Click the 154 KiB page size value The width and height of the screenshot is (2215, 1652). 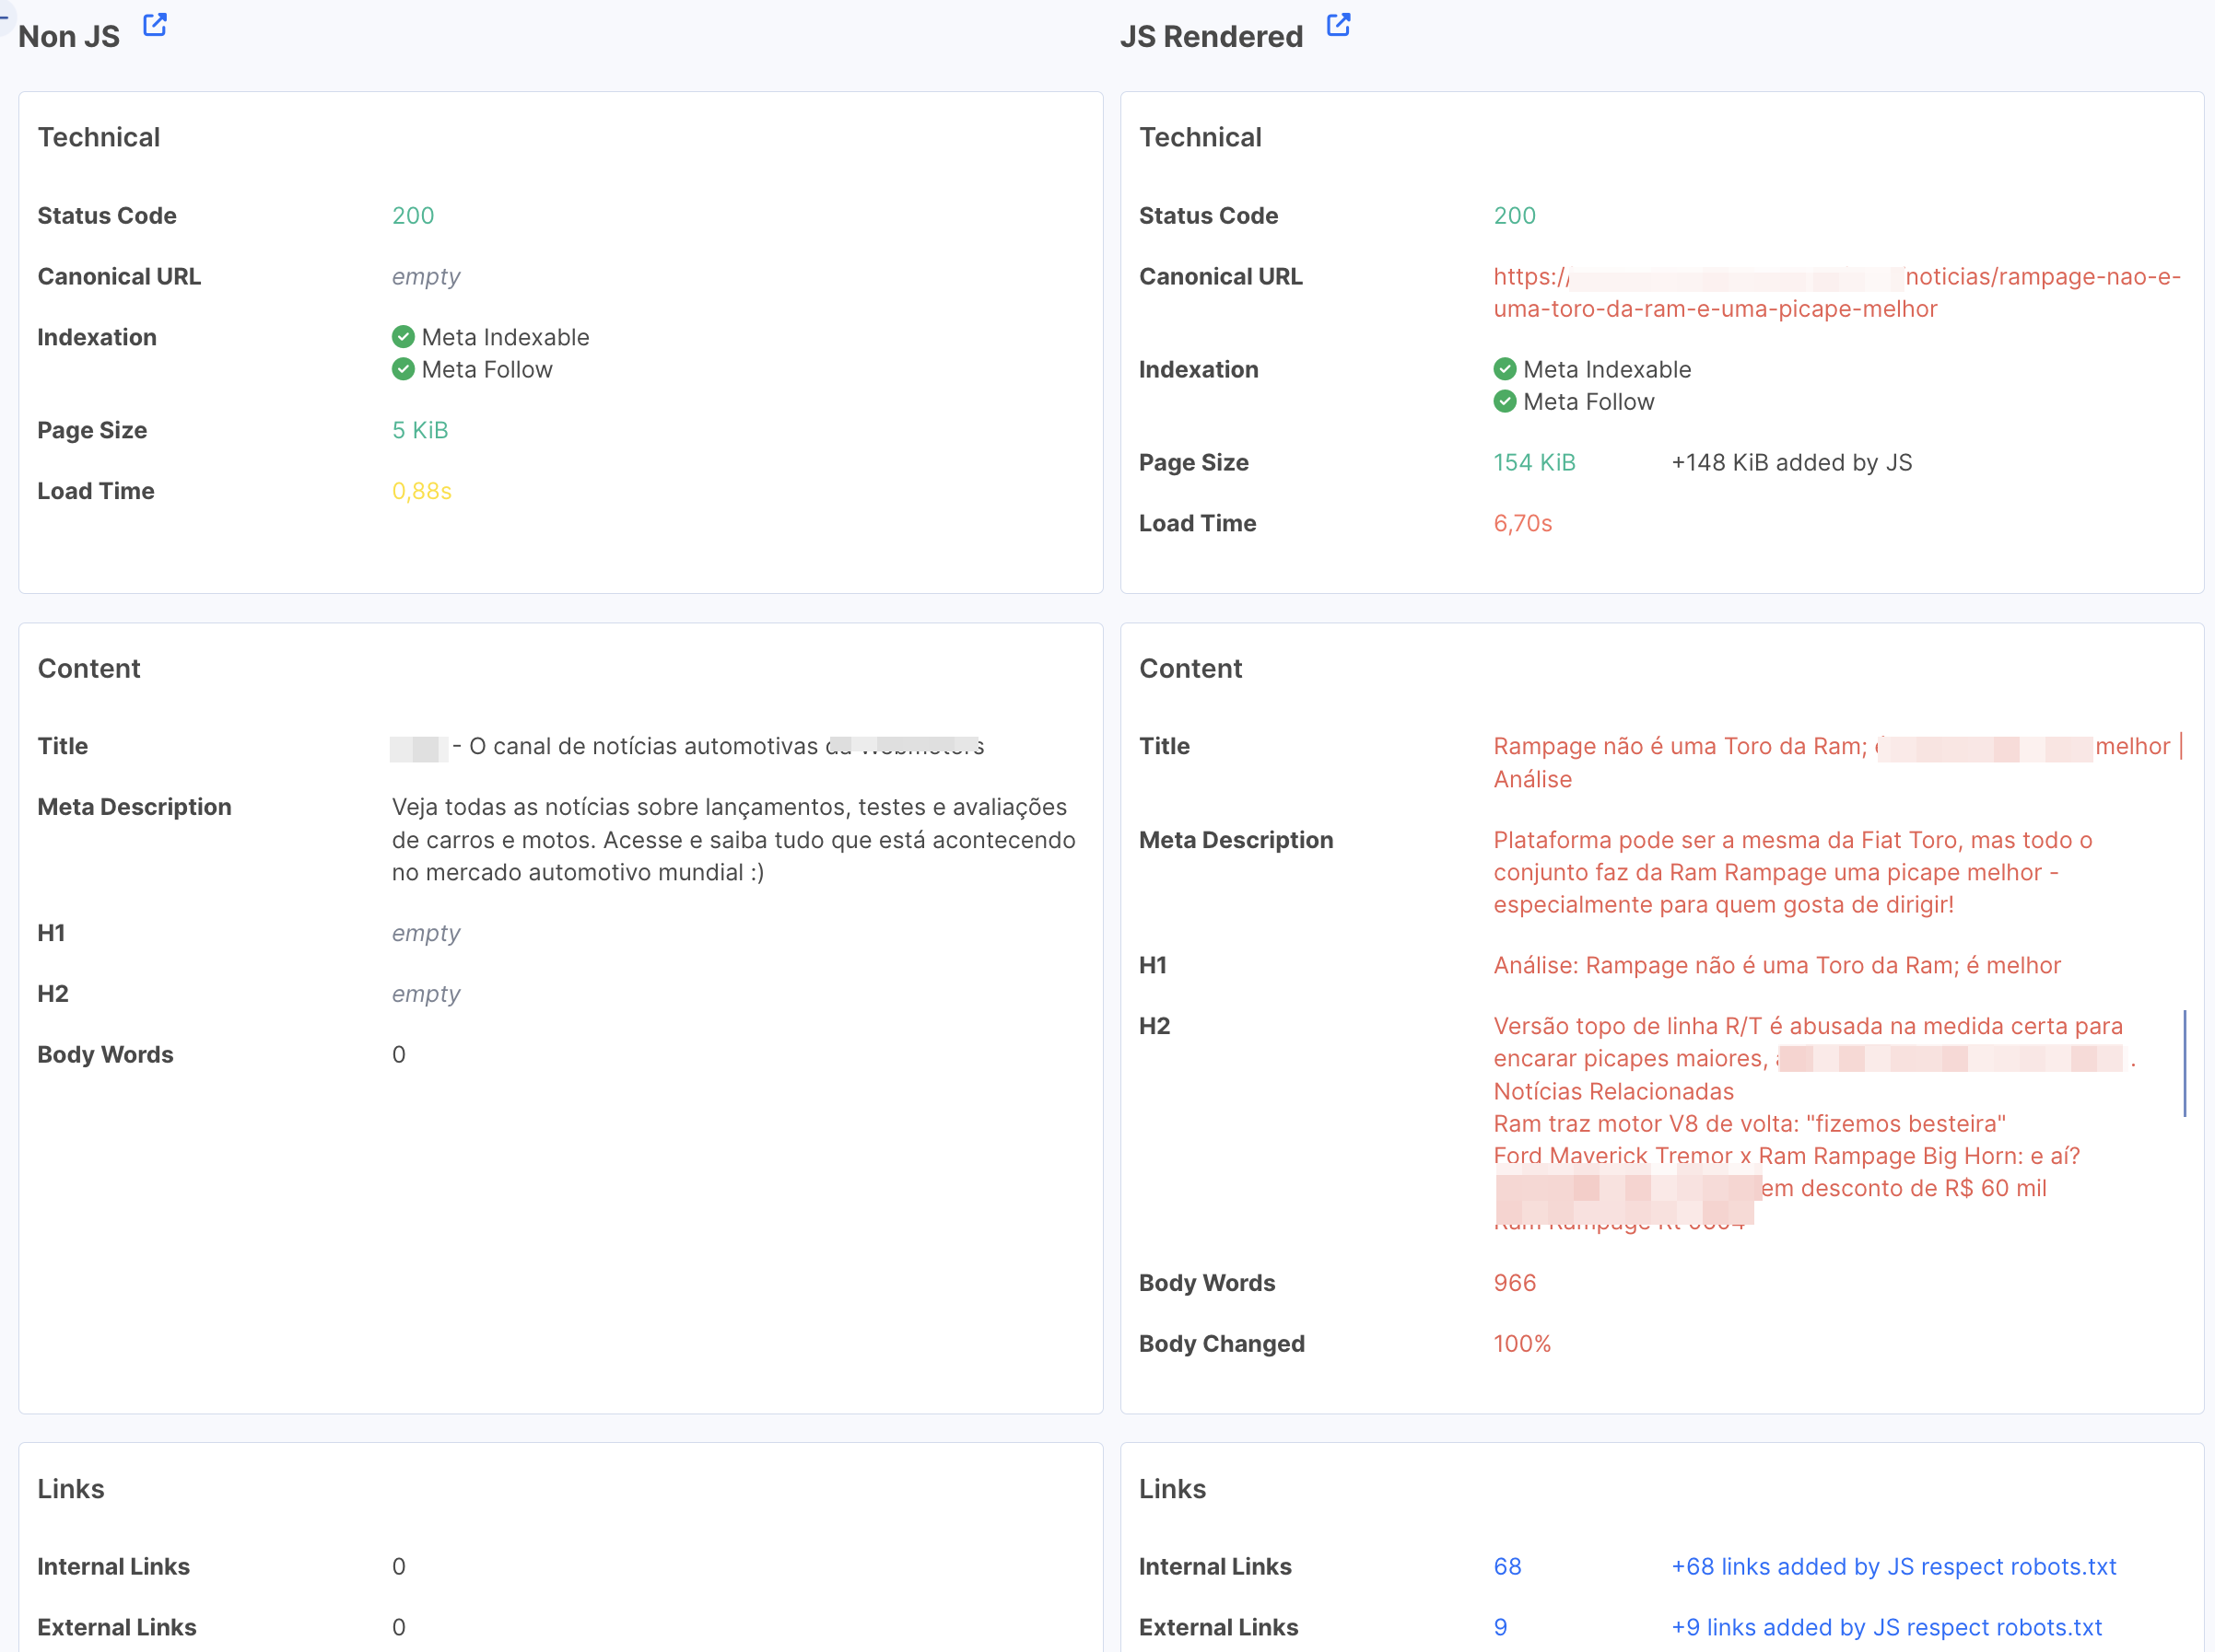tap(1534, 462)
